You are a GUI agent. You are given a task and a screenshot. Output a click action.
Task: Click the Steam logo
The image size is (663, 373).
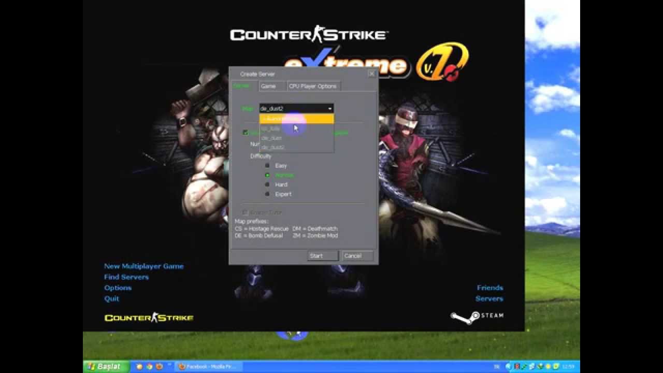point(477,317)
